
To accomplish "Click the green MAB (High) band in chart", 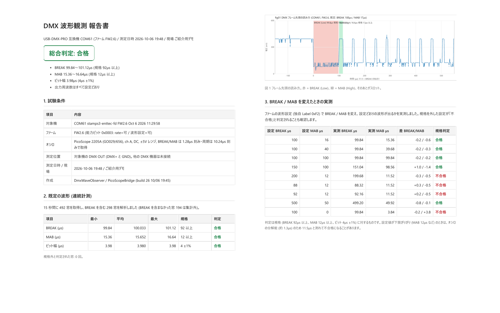I will click(x=341, y=47).
